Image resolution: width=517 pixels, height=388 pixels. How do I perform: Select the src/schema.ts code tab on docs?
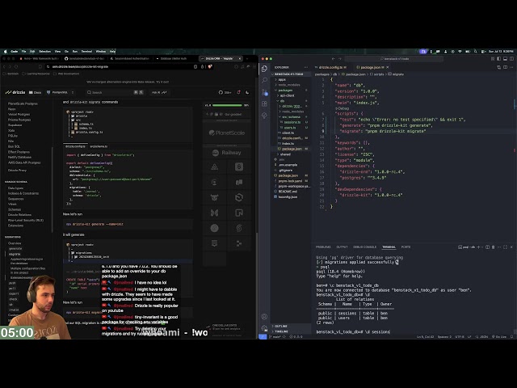point(99,146)
